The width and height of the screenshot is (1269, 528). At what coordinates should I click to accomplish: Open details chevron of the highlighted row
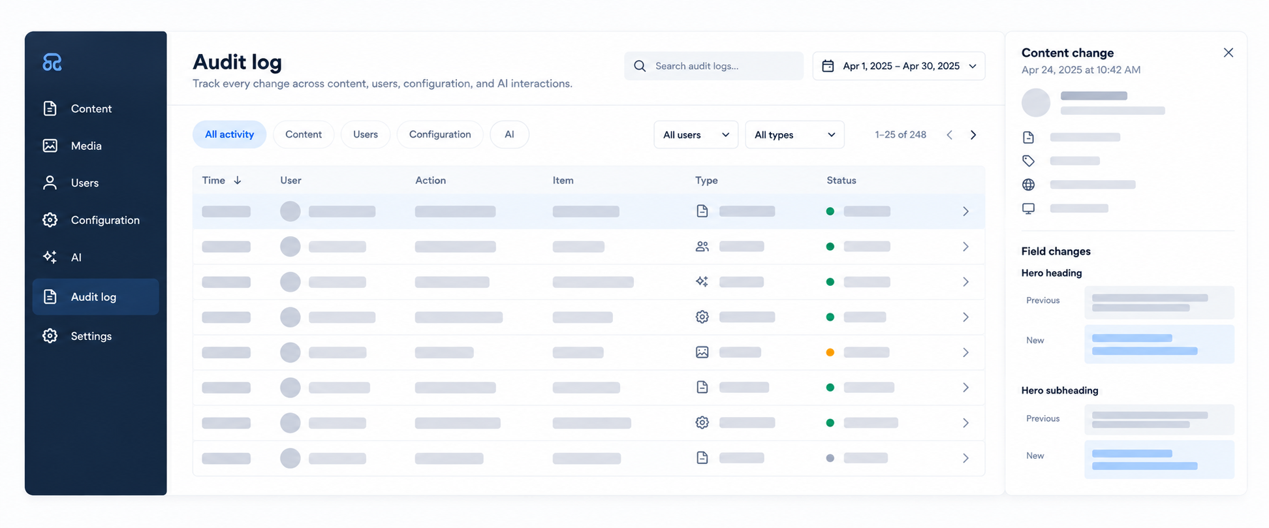(x=965, y=211)
